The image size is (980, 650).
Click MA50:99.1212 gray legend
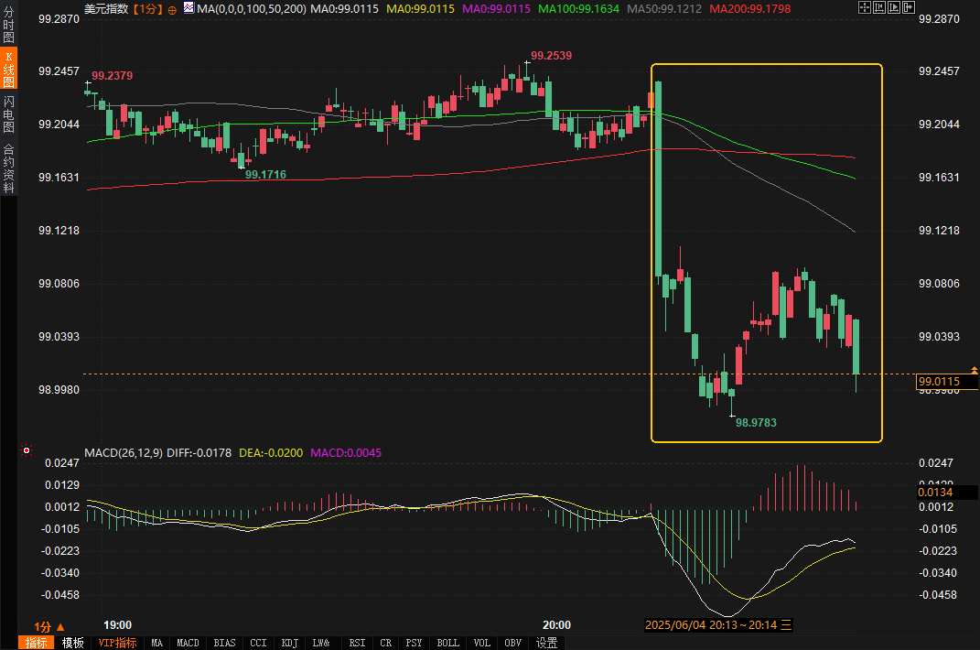663,9
